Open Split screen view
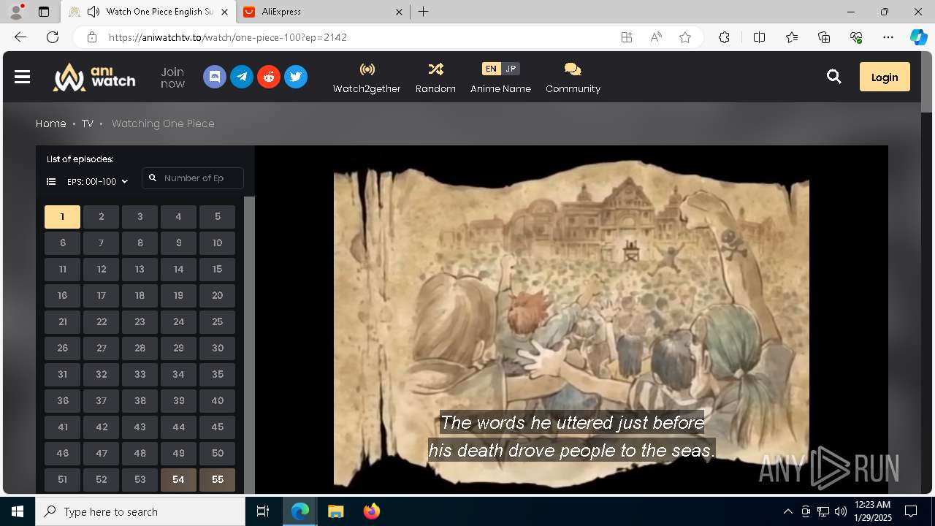Image resolution: width=935 pixels, height=526 pixels. click(x=759, y=37)
